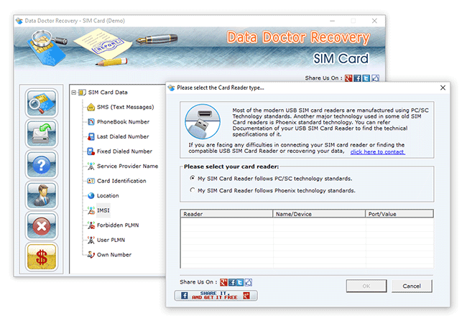Click Google Plus share icon in dialog

point(223,282)
